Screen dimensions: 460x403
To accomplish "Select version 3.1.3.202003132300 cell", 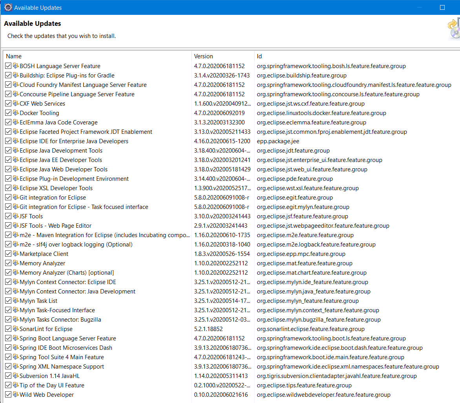I will 219,122.
